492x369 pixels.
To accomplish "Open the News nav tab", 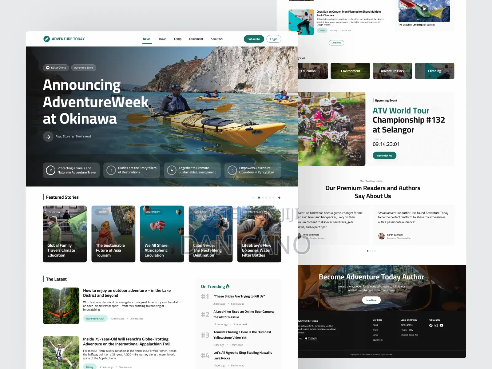I will point(147,39).
